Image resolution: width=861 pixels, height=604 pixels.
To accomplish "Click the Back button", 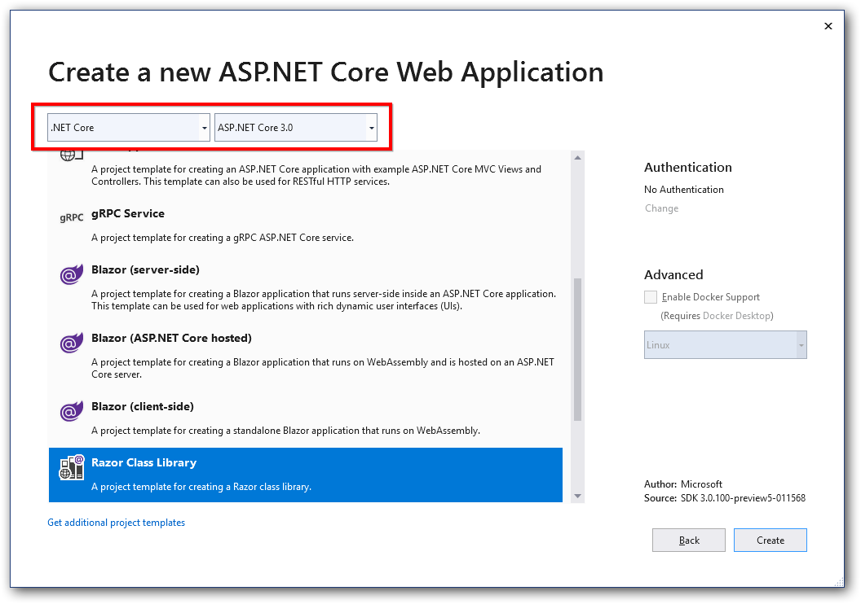I will click(688, 540).
